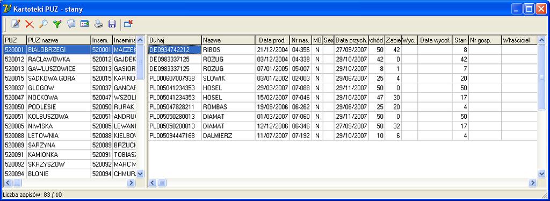Select the LETOWNIA row
This screenshot has height=201, width=550.
click(x=70, y=136)
